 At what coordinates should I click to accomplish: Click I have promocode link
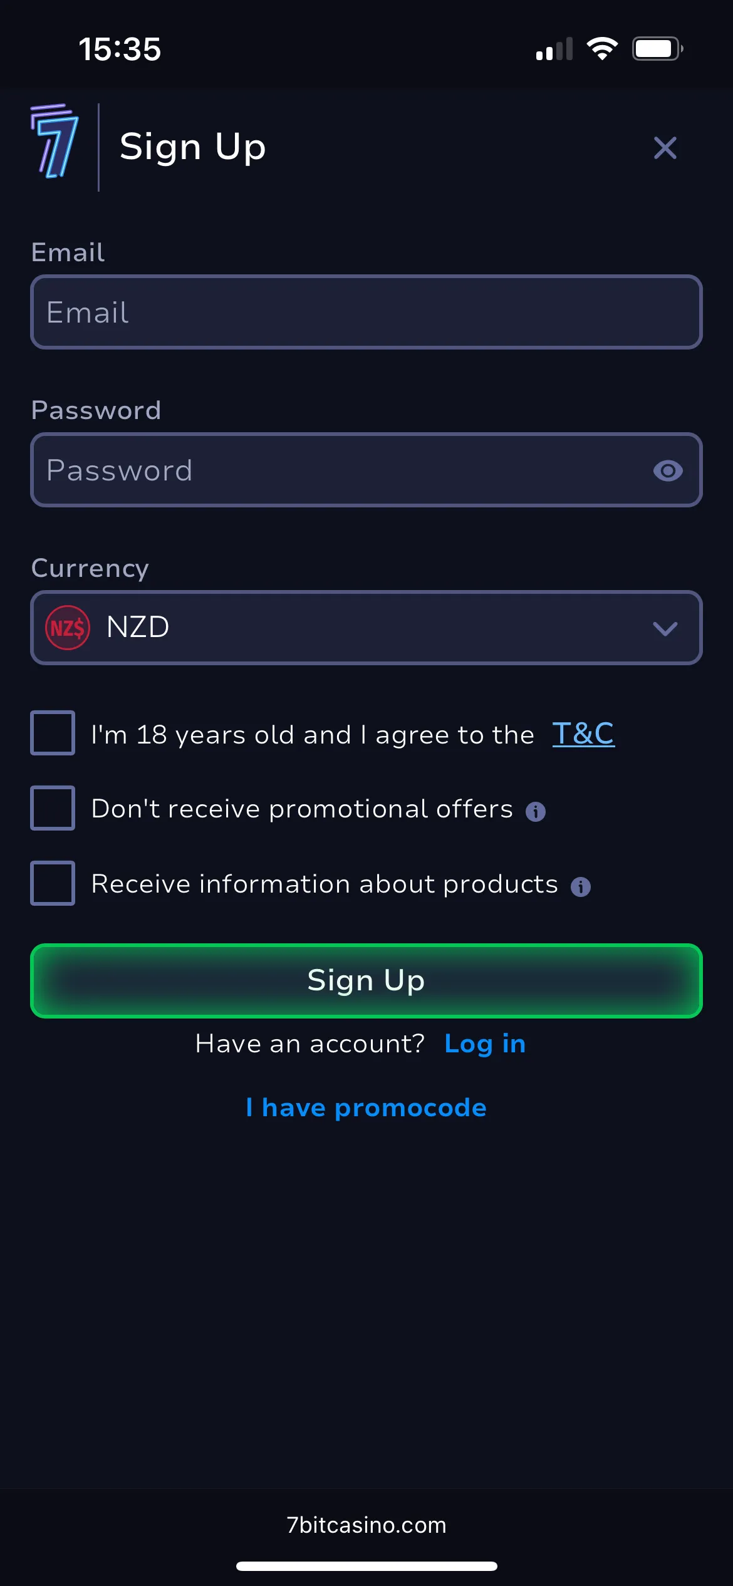tap(366, 1107)
